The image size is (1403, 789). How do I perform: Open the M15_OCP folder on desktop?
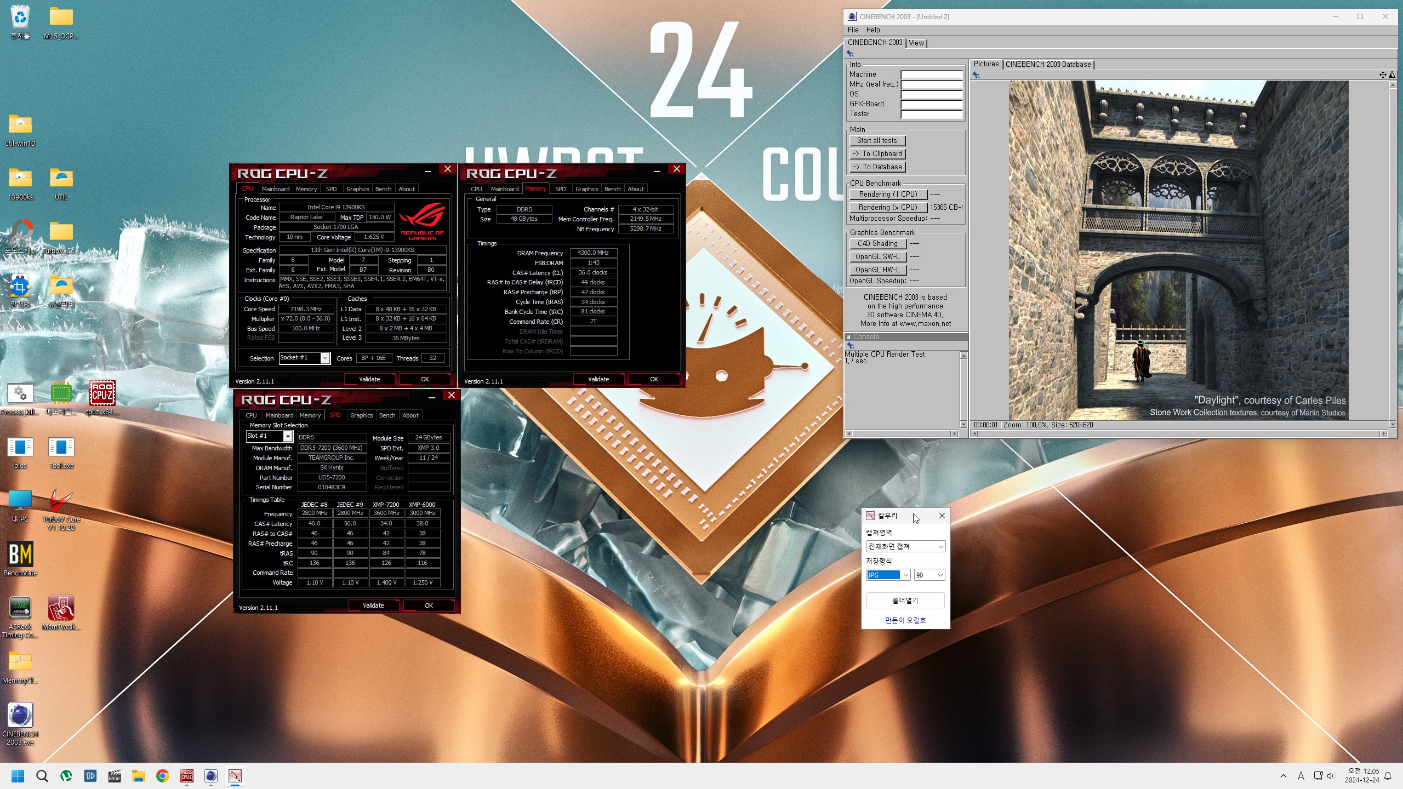point(61,22)
